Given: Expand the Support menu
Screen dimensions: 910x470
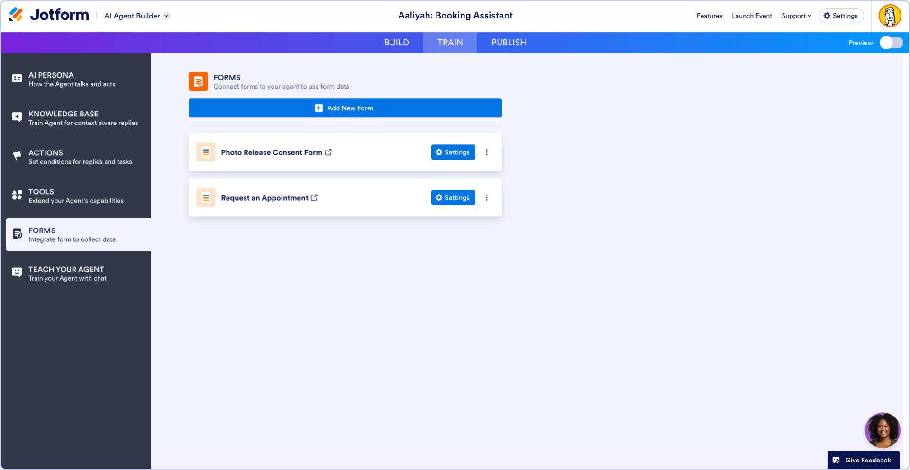Looking at the screenshot, I should (796, 16).
